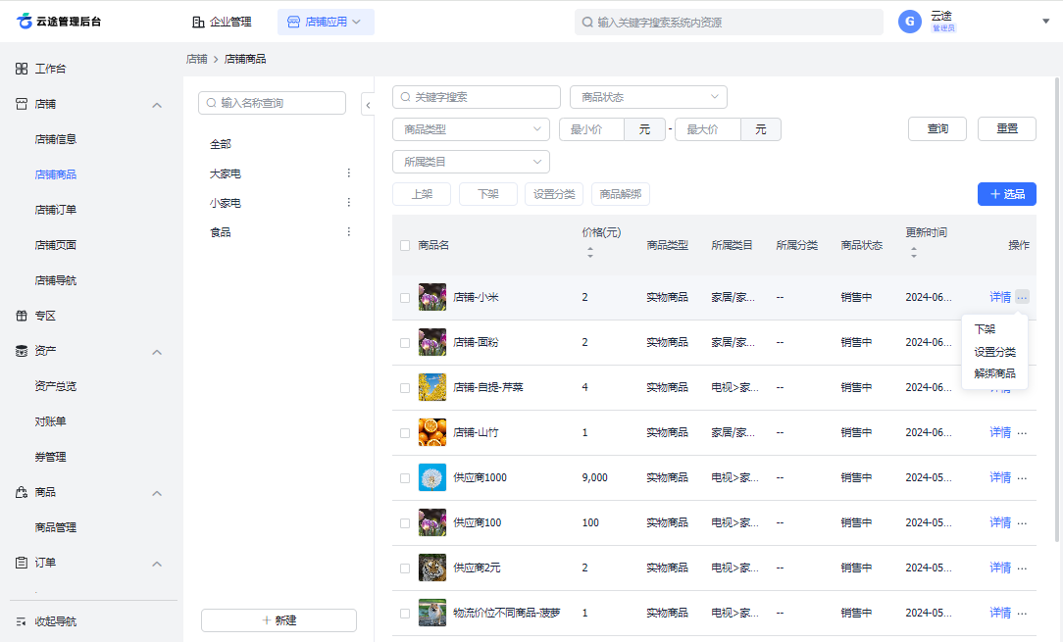Toggle the select-all checkbox in the table header
The width and height of the screenshot is (1063, 642).
click(405, 245)
